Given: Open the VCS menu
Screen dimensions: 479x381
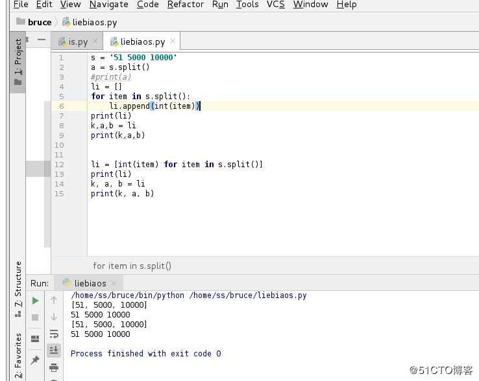Looking at the screenshot, I should coord(276,5).
